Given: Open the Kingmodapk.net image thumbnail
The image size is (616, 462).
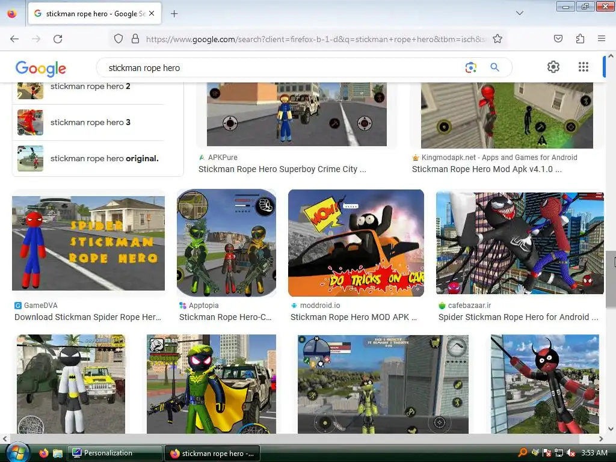Looking at the screenshot, I should click(x=507, y=115).
